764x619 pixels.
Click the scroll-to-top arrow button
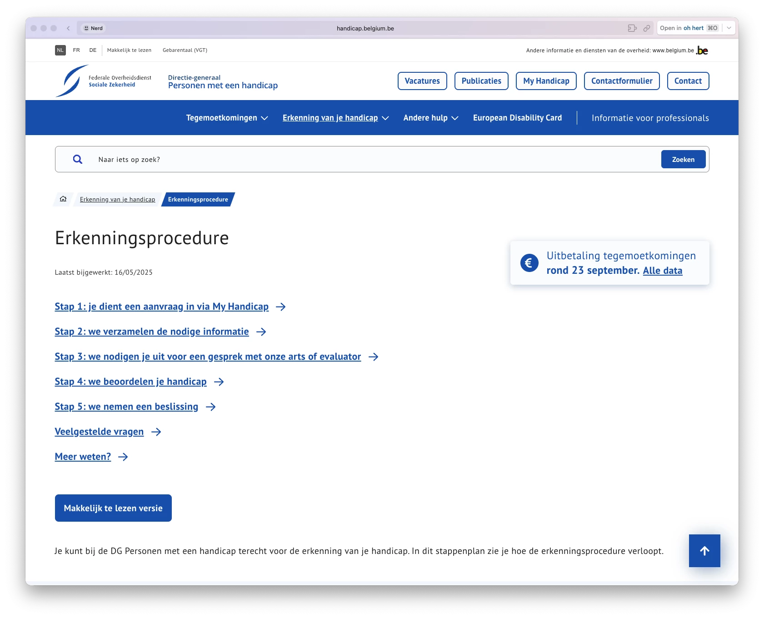coord(704,551)
